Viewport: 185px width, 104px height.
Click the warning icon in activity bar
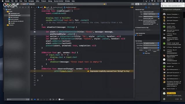point(104,4)
